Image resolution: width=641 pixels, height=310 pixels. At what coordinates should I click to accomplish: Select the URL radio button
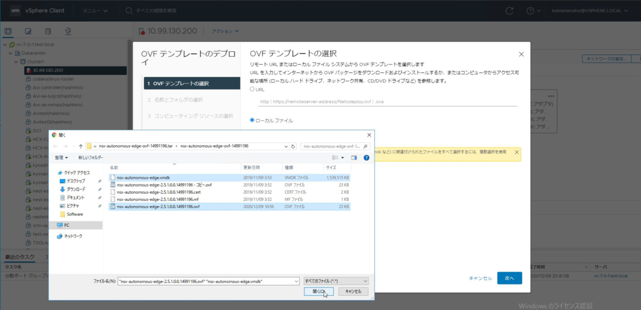(x=252, y=89)
